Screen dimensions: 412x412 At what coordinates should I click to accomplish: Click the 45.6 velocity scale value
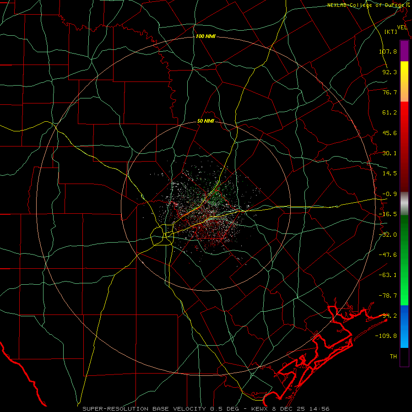(x=390, y=133)
